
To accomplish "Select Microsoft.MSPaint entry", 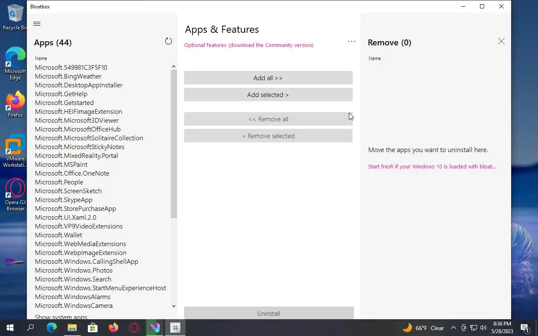I will pyautogui.click(x=61, y=164).
